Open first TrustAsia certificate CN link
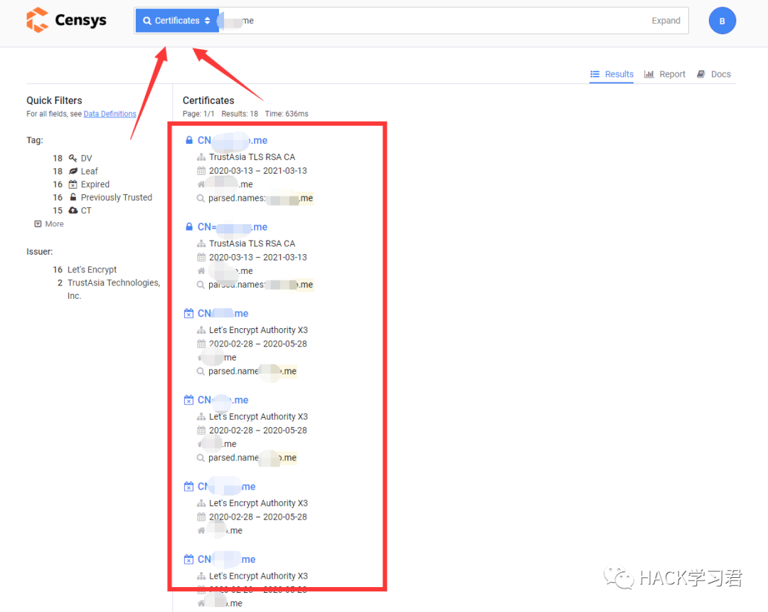768x612 pixels. 233,140
